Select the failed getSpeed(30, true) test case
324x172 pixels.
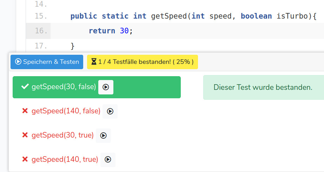point(62,135)
